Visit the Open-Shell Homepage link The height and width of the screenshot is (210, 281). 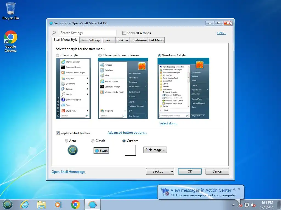pyautogui.click(x=68, y=172)
